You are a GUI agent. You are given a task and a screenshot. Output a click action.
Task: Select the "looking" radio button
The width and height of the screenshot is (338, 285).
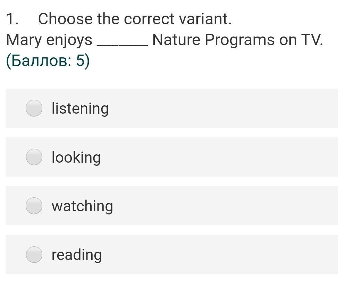[x=34, y=157]
